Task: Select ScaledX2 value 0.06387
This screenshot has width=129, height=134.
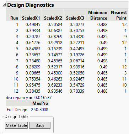Action: point(55,31)
